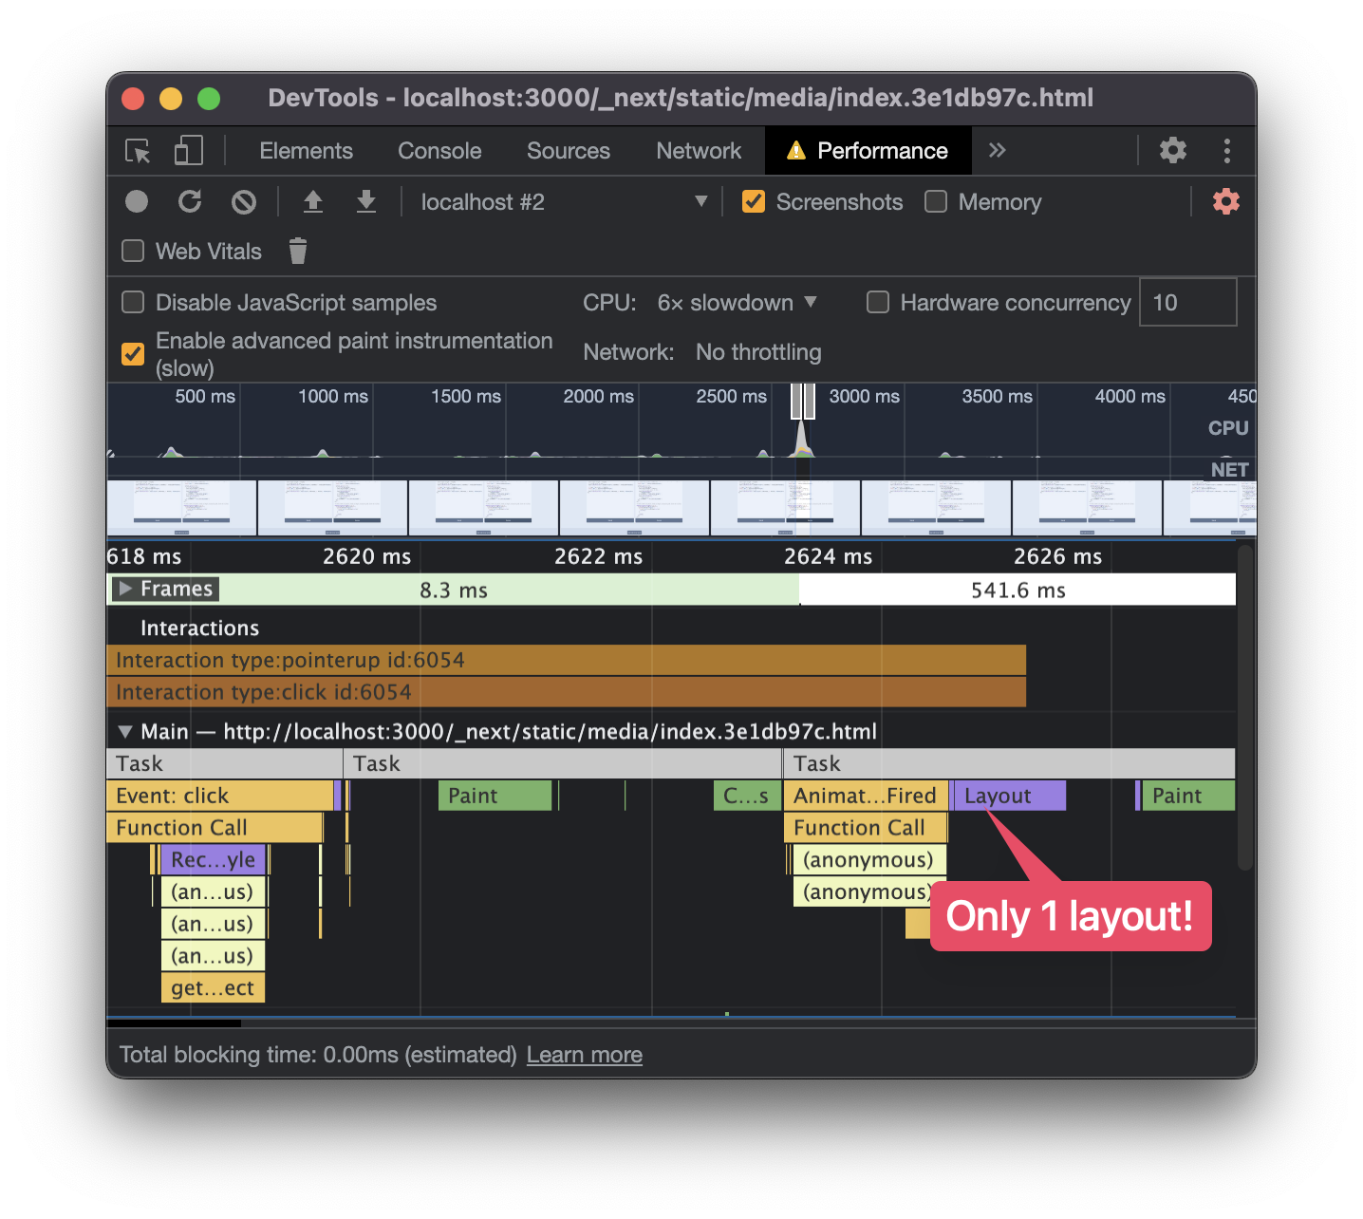
Task: Click the overview selection left handle
Action: point(796,402)
